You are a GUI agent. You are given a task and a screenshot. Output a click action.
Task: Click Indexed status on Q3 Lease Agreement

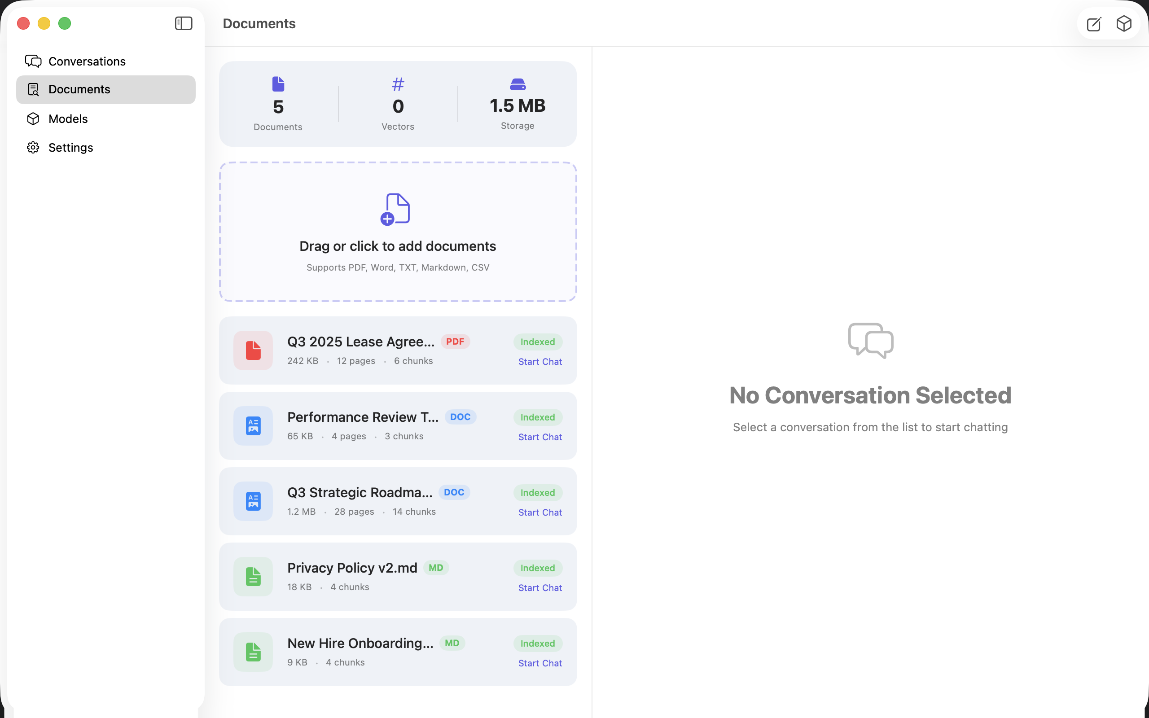point(537,342)
